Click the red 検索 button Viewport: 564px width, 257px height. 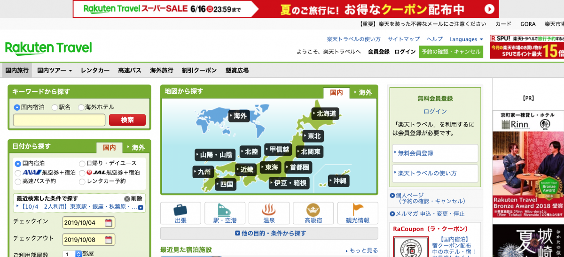pos(127,120)
